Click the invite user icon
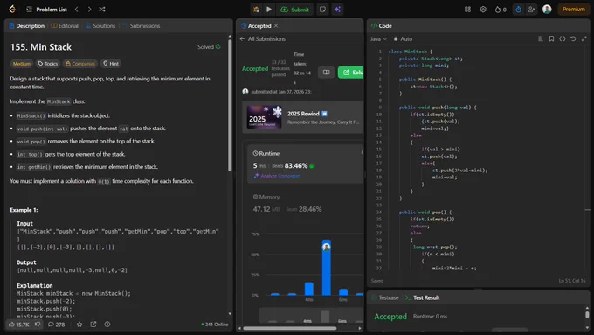Viewport: 594px width, 335px height. (x=531, y=10)
